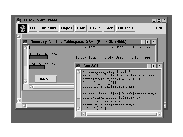Expand the Tuning menu button
The height and width of the screenshot is (137, 183).
point(95,28)
